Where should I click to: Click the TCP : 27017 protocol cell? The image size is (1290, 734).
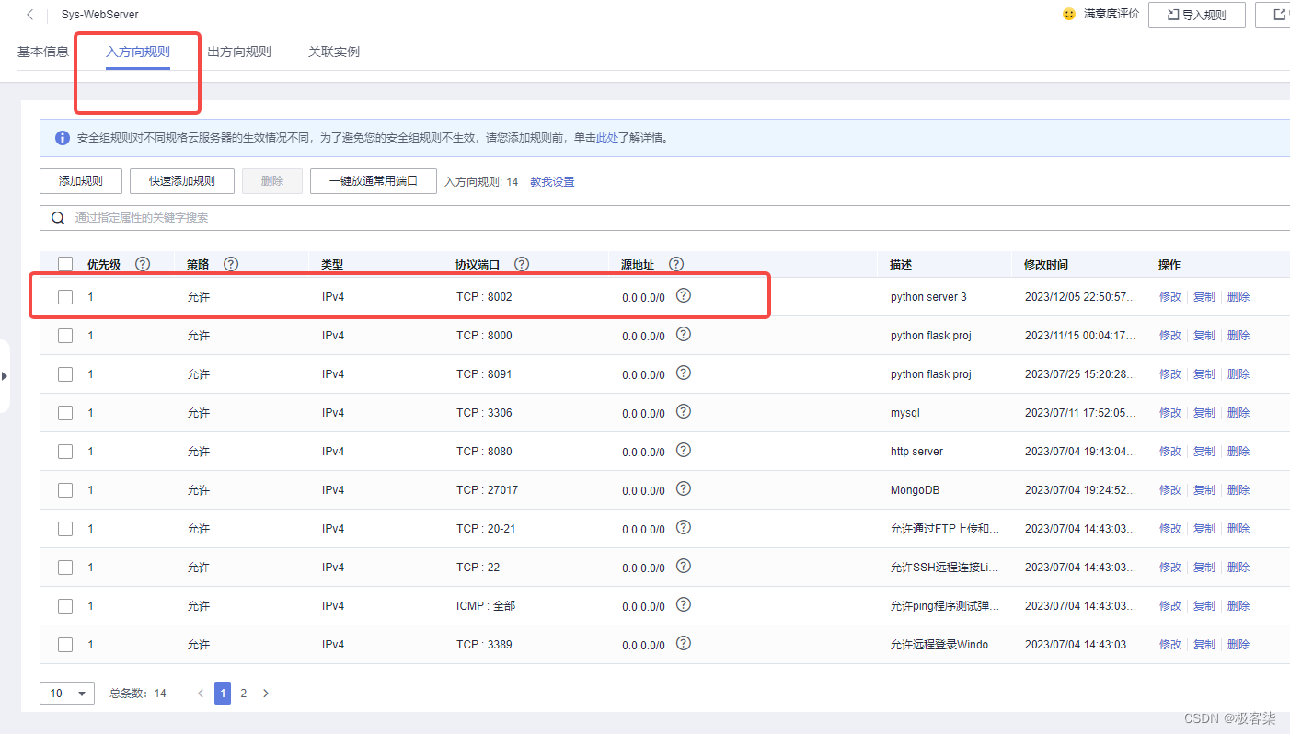[487, 490]
